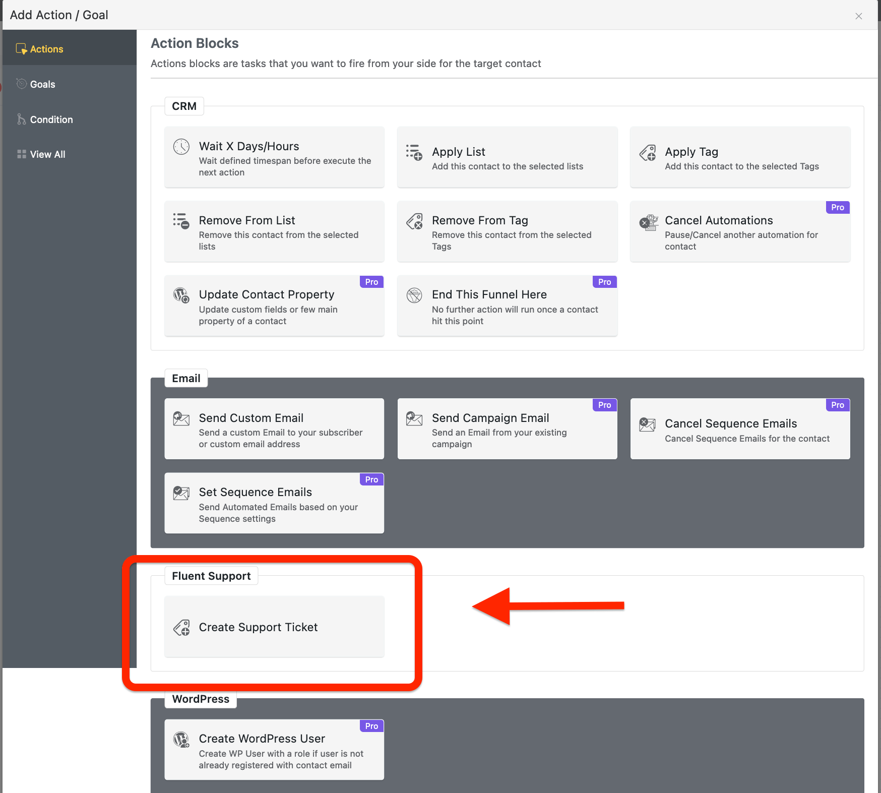
Task: Select the Cancel Automations action block
Action: pos(739,232)
